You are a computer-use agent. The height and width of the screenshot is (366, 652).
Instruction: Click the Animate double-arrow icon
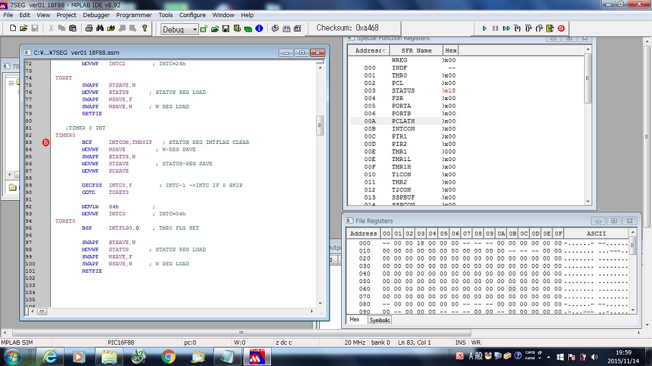(506, 28)
